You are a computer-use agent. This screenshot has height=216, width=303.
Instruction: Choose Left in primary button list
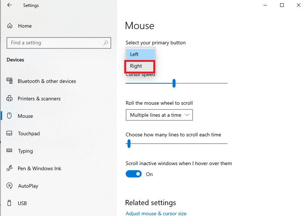pos(140,54)
